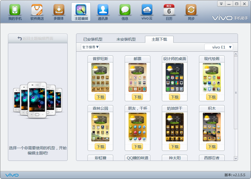
Task: Open the 多媒体 multimedia icon
Action: (x=59, y=10)
